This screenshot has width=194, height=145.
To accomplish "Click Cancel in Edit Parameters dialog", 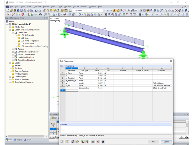I will click(x=166, y=142).
